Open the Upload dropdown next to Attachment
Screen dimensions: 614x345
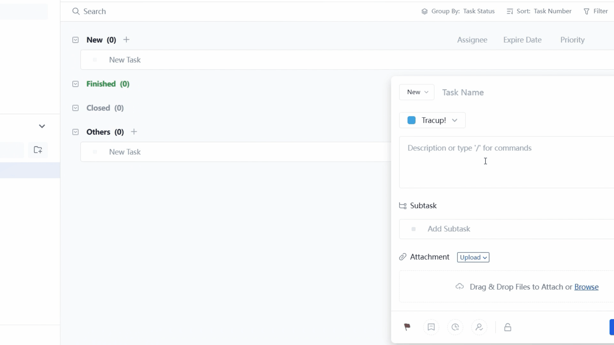[473, 257]
